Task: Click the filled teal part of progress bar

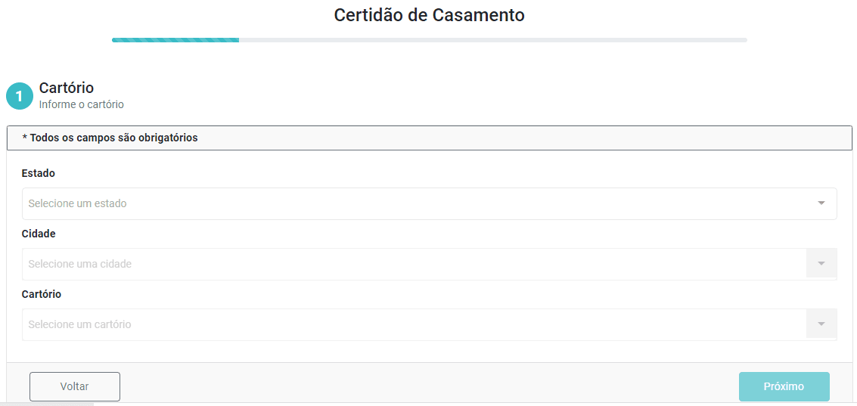Action: 175,39
